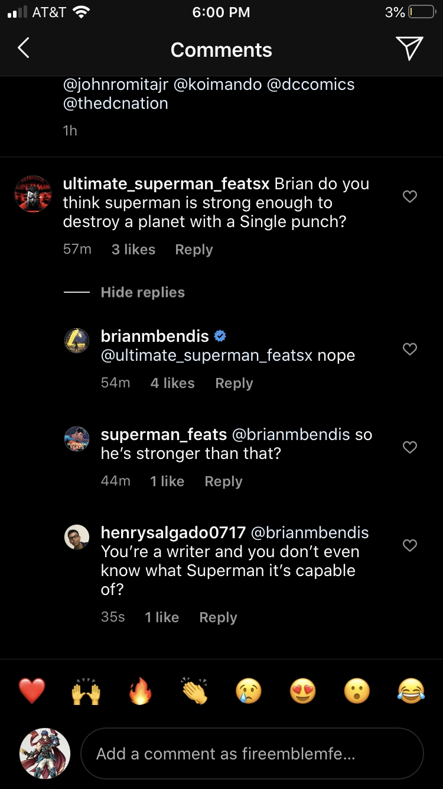The image size is (443, 789).
Task: Insert the red heart emoji
Action: [32, 691]
